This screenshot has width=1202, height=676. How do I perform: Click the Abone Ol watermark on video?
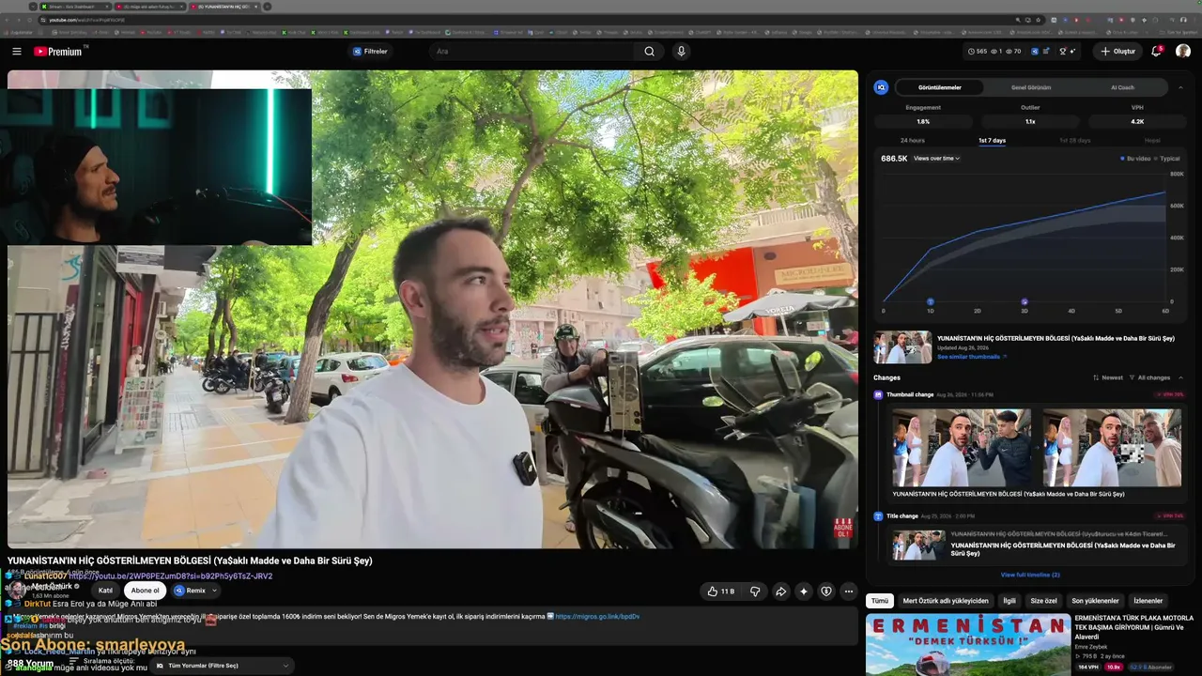tap(843, 528)
